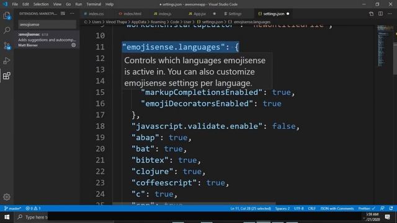This screenshot has width=397, height=223.
Task: Click the notifications bell in status bar
Action: 391,208
